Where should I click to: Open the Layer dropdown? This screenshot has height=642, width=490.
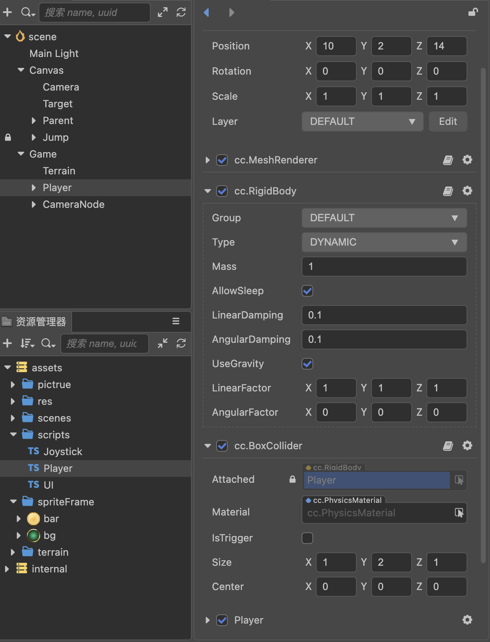coord(362,122)
